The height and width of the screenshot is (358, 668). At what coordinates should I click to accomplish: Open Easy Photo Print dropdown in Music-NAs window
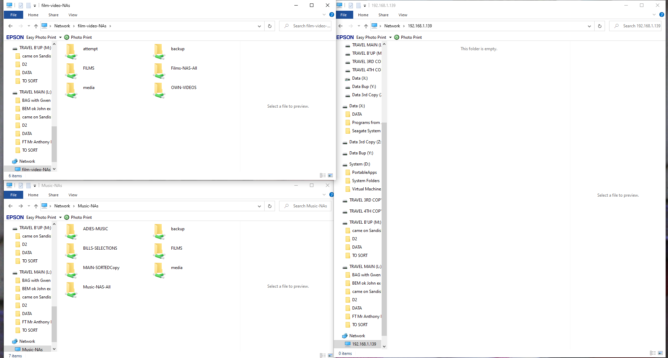[x=60, y=217]
